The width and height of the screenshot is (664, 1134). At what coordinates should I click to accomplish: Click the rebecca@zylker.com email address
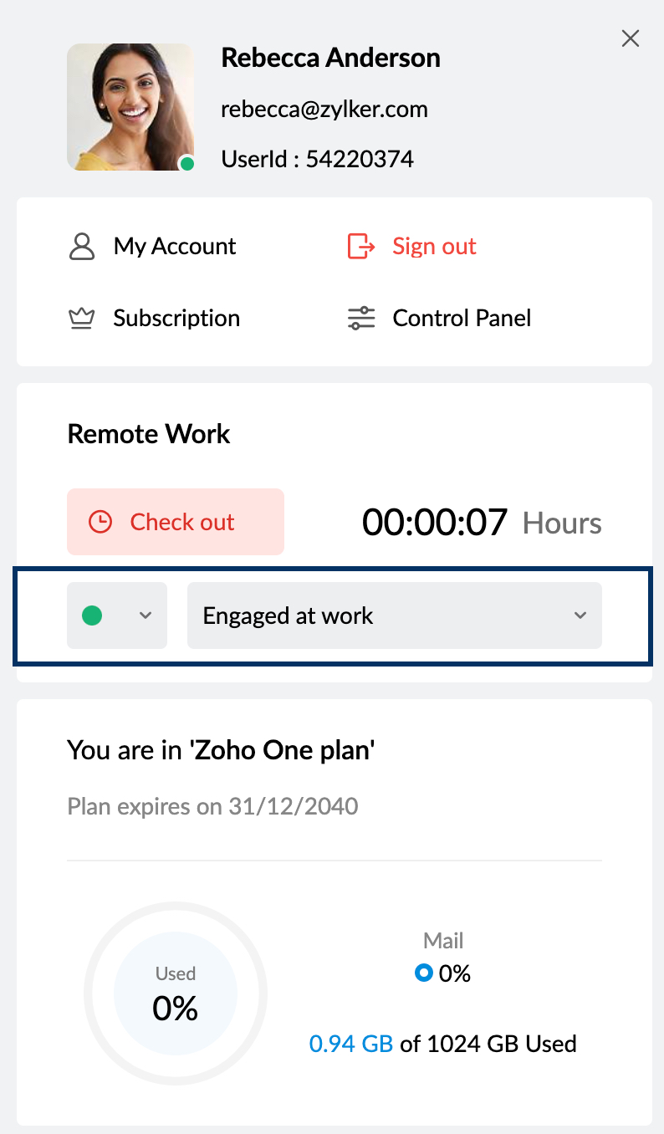(324, 110)
